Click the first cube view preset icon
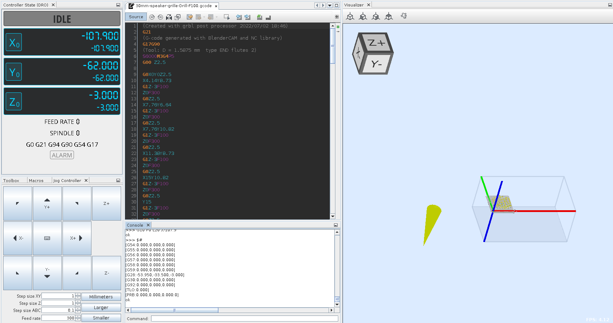 pyautogui.click(x=350, y=16)
